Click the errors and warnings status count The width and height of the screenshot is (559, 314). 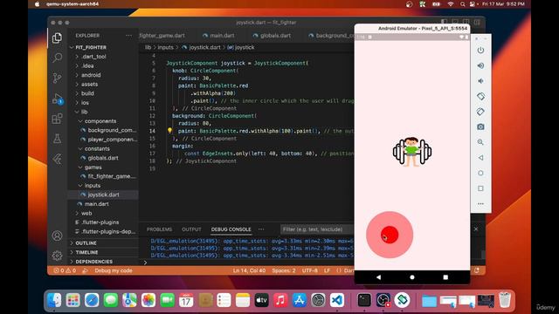65,270
